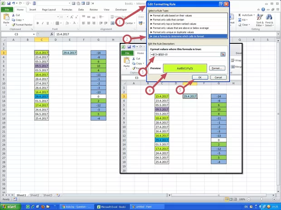The height and width of the screenshot is (210, 281).
Task: Click the Top Align icon
Action: 83,17
